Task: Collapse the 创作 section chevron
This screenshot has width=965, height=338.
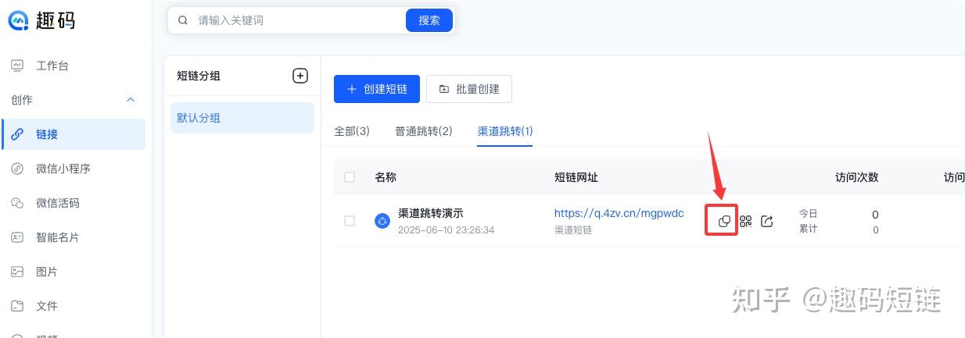Action: click(x=131, y=100)
